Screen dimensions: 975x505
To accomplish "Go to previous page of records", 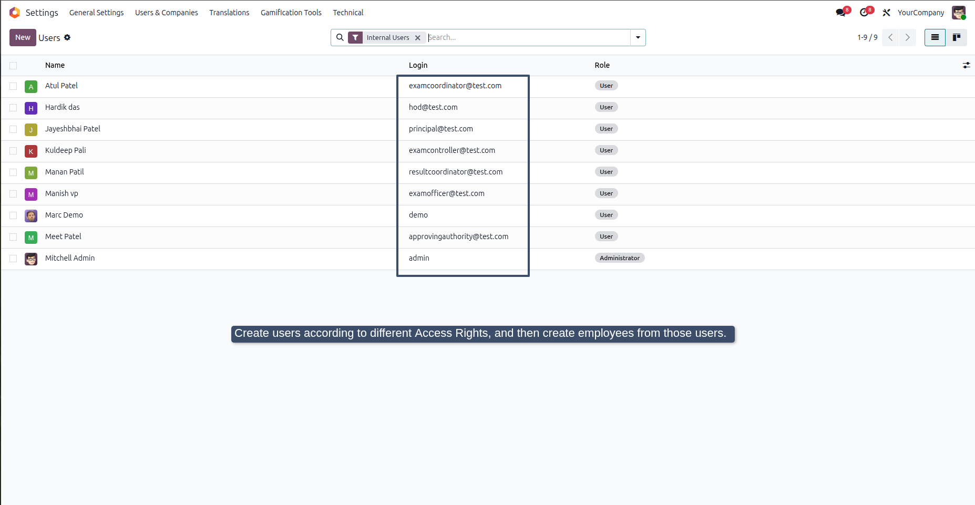I will [890, 37].
